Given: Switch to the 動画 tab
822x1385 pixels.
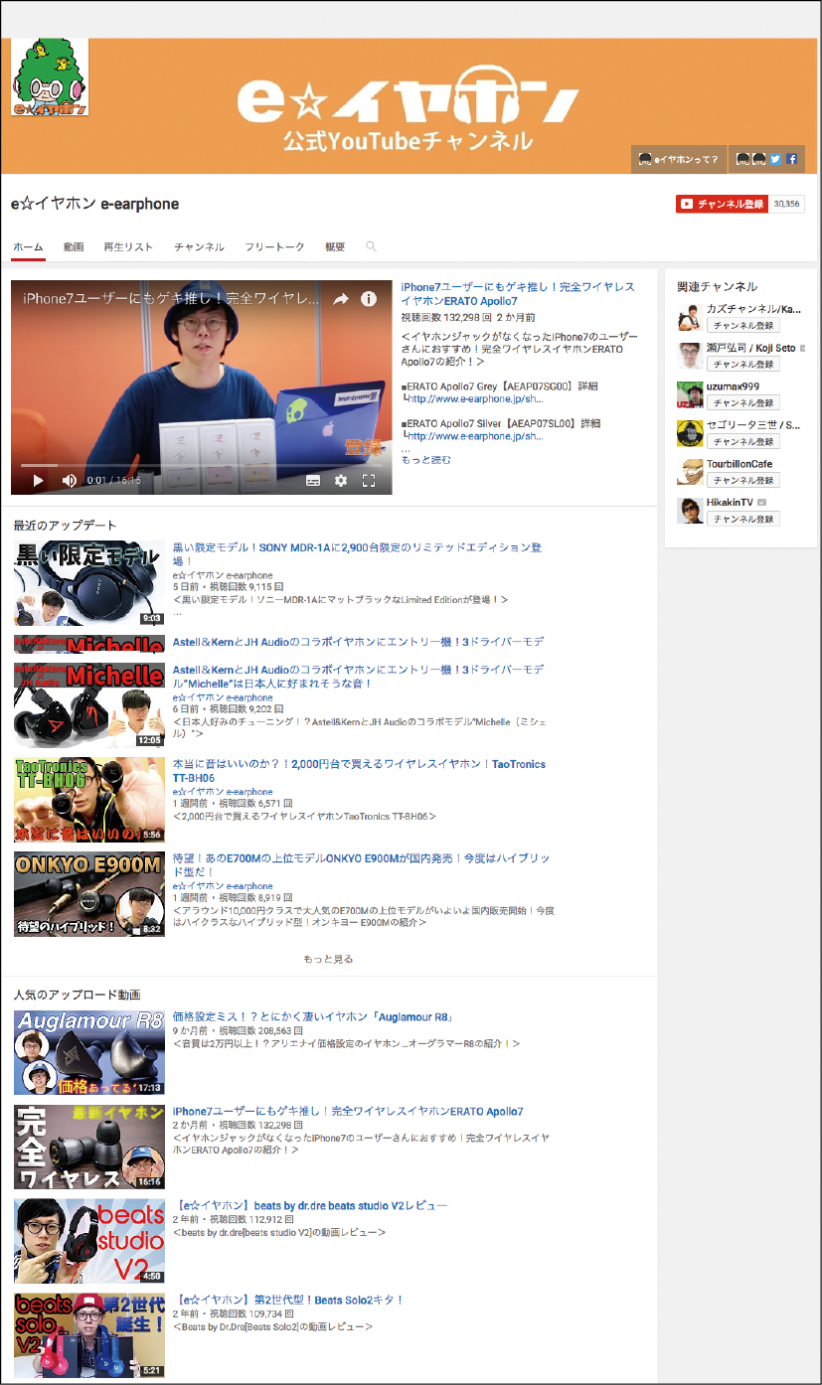Looking at the screenshot, I should click(x=74, y=246).
